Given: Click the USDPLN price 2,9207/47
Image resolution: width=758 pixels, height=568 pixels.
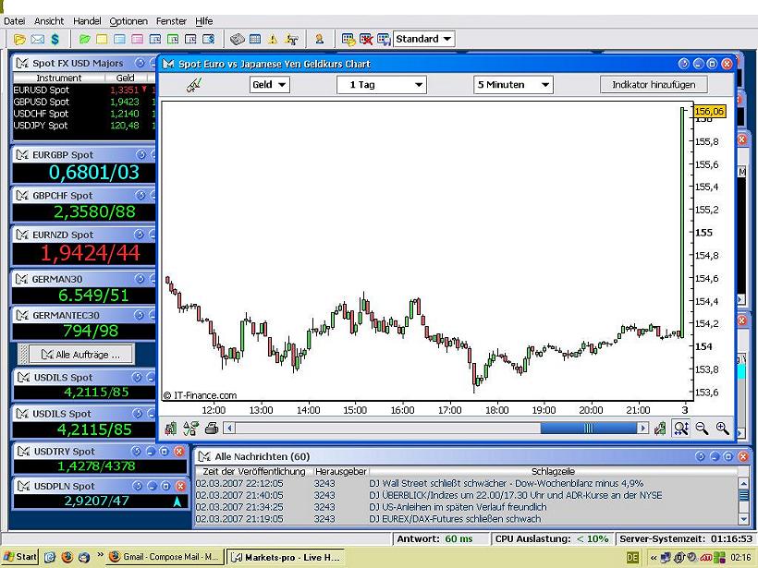Looking at the screenshot, I should [x=97, y=501].
